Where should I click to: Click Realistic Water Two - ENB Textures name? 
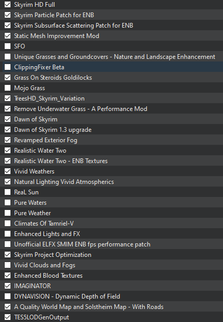[x=61, y=161]
